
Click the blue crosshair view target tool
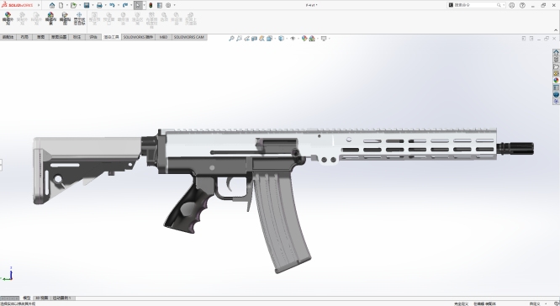[79, 18]
